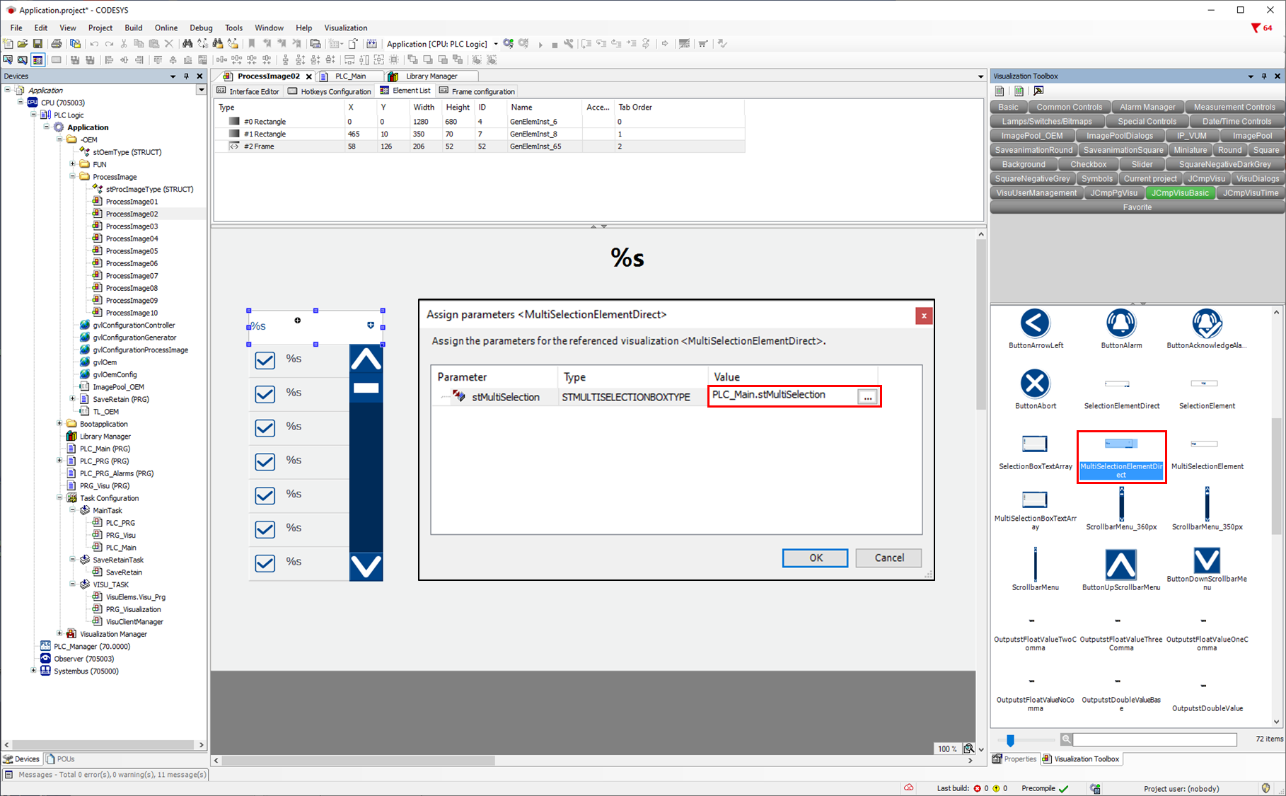
Task: Click the ButtonArrowLeft toolbox icon
Action: 1035,324
